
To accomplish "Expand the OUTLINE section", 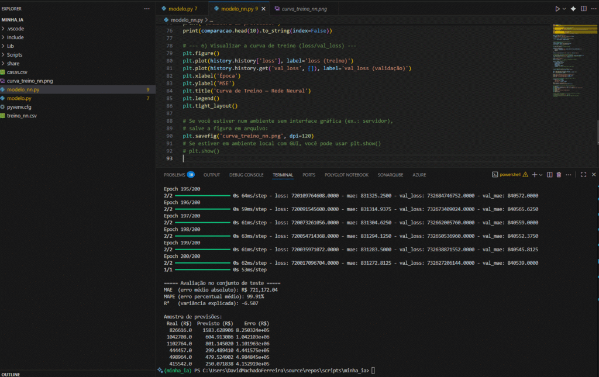I will click(12, 373).
